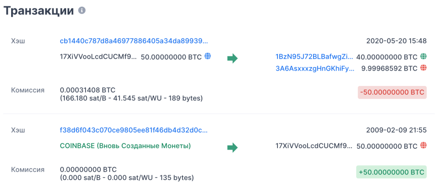This screenshot has height=193, width=437.
Task: Click red globe icon beside 9.99968592 BTC
Action: (x=423, y=68)
